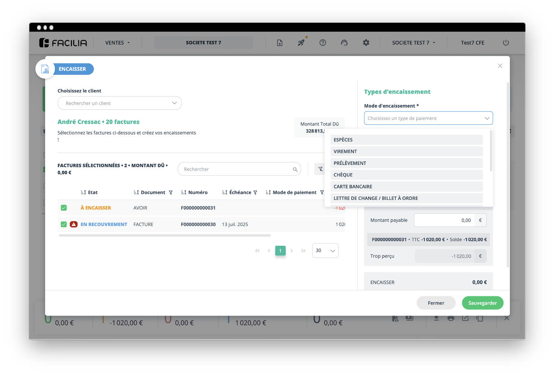Click the rocket icon in top bar
Viewport: 555px width, 376px height.
point(301,43)
